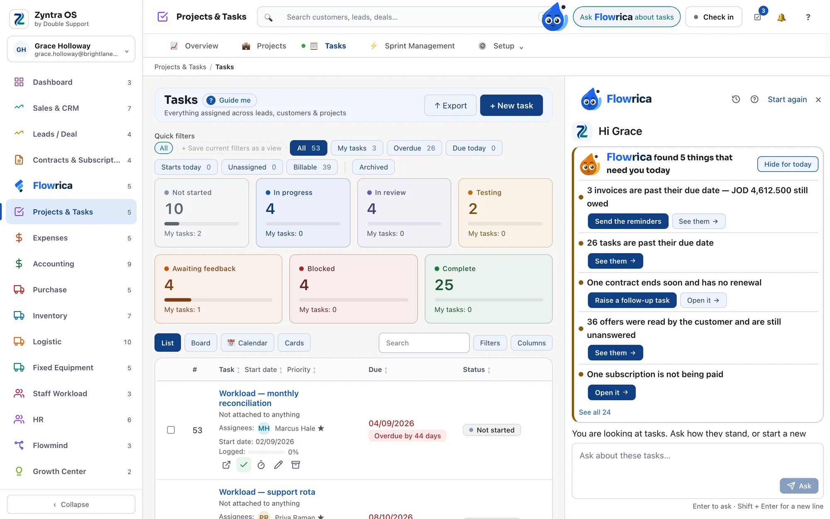Viewport: 830px width, 519px height.
Task: Expand the Grace Holloway account dropdown
Action: tap(71, 49)
